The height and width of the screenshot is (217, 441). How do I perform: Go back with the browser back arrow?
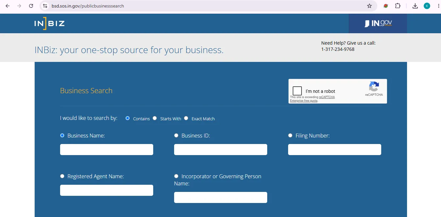[x=8, y=6]
